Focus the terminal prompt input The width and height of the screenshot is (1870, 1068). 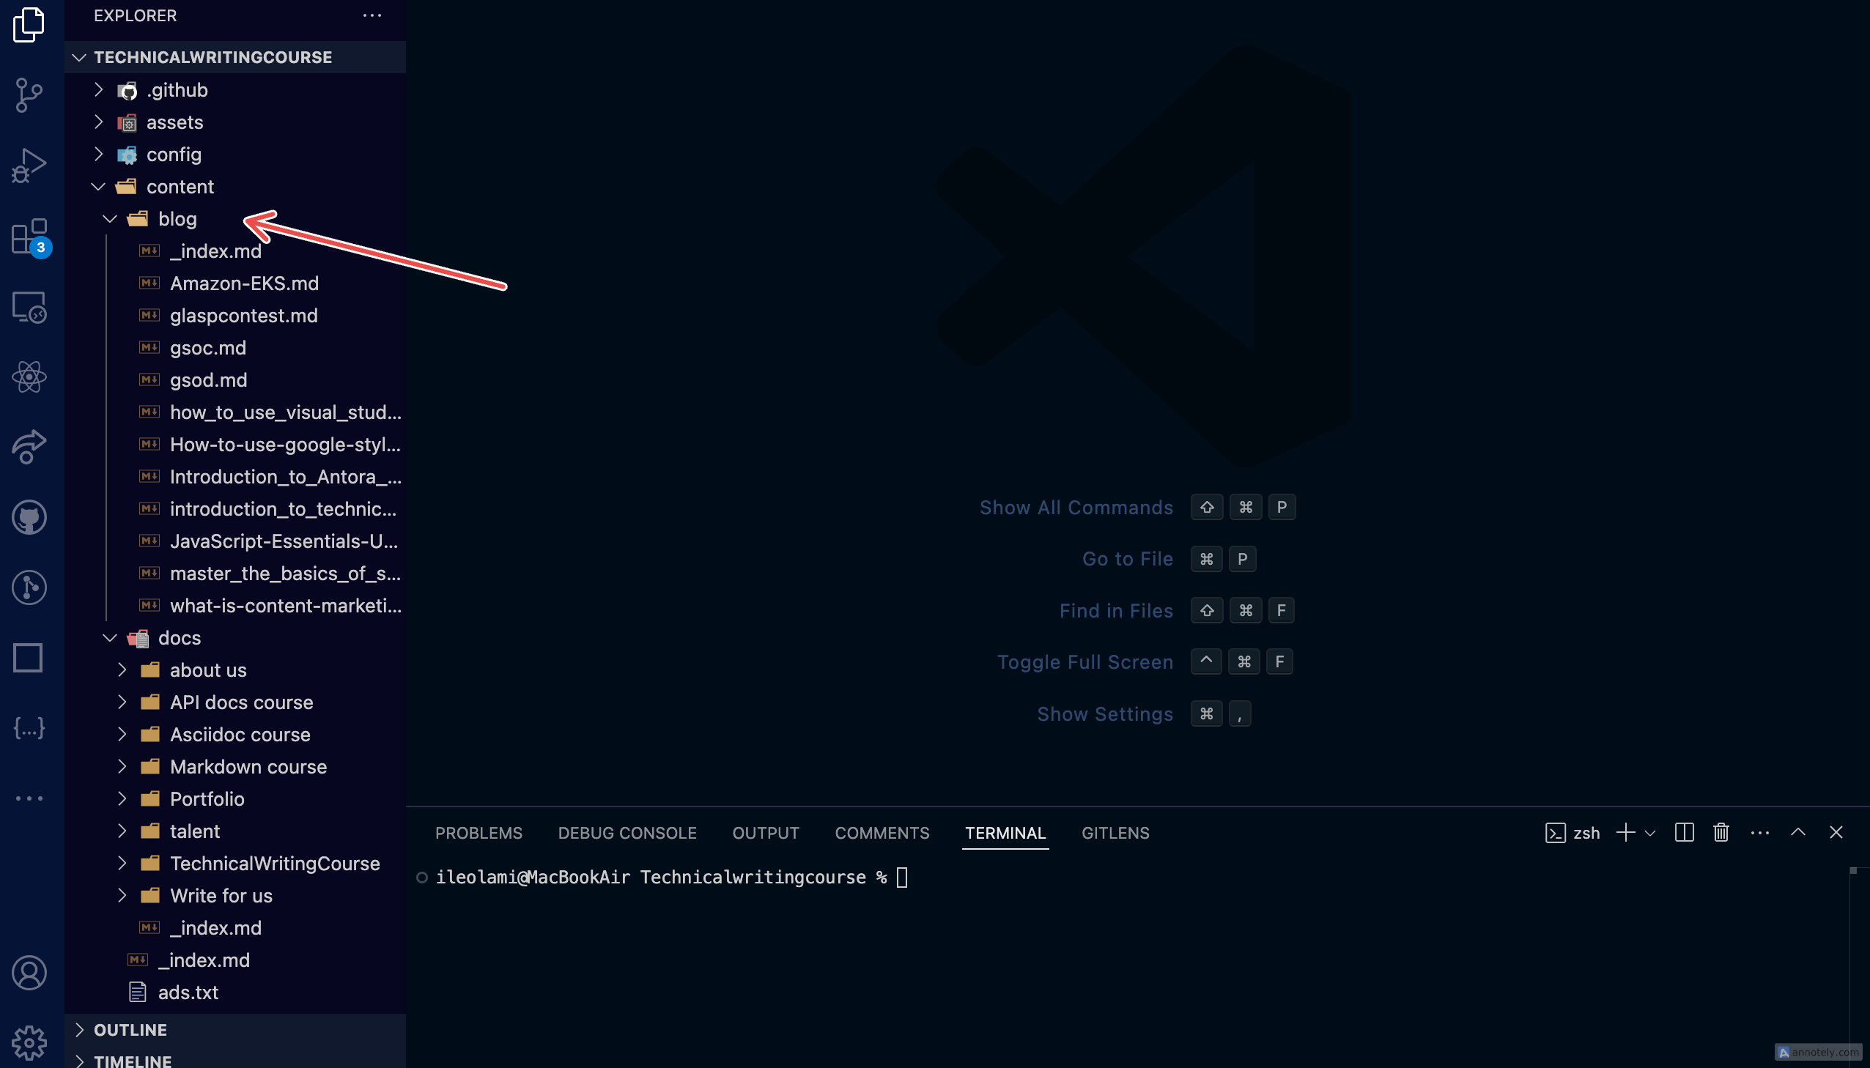[901, 878]
